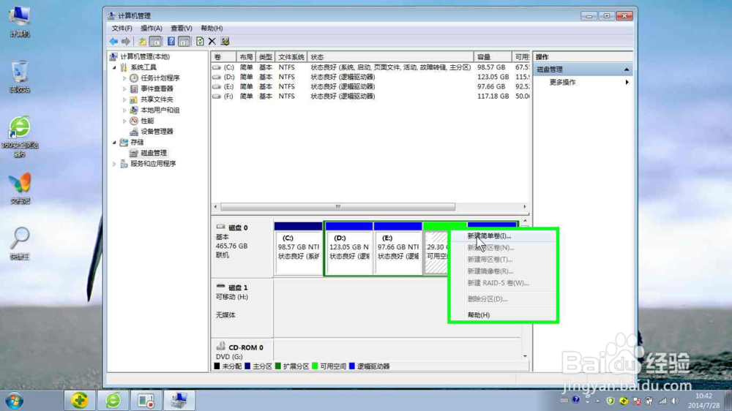Viewport: 732px width, 411px height.
Task: Collapse the 系统工具 tree node
Action: click(x=114, y=67)
